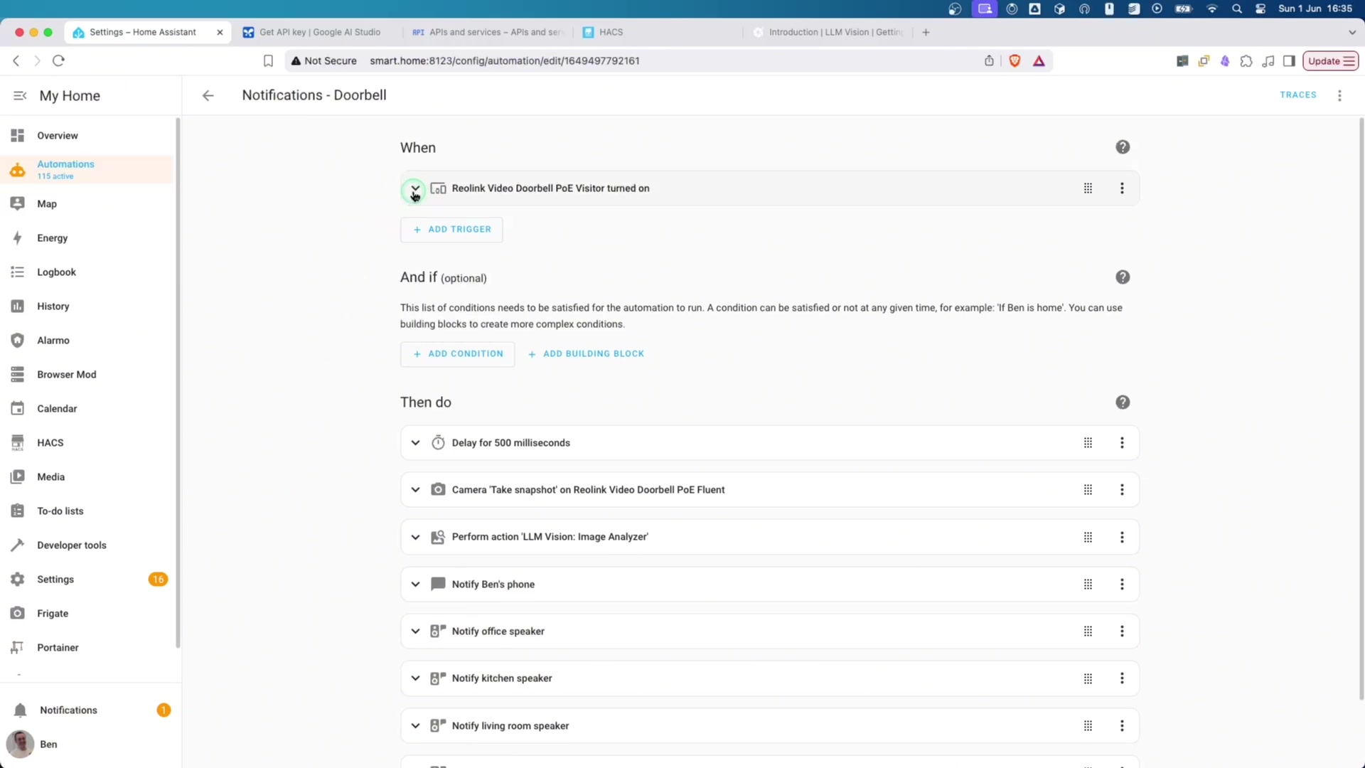Open the HACS sidebar icon
This screenshot has height=768, width=1365.
coord(18,443)
